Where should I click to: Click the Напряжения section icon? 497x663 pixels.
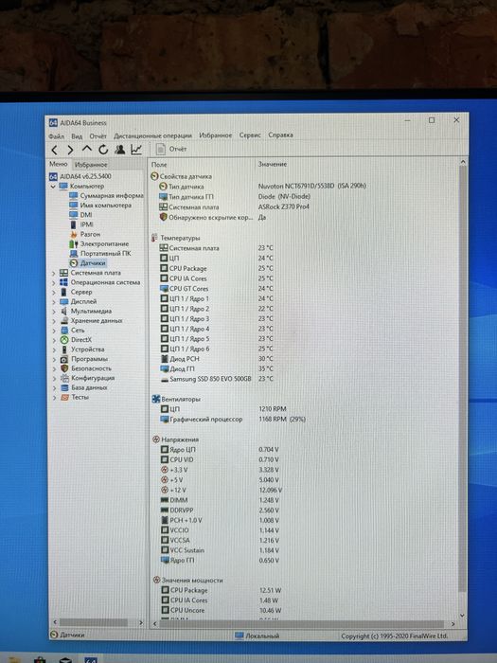156,439
